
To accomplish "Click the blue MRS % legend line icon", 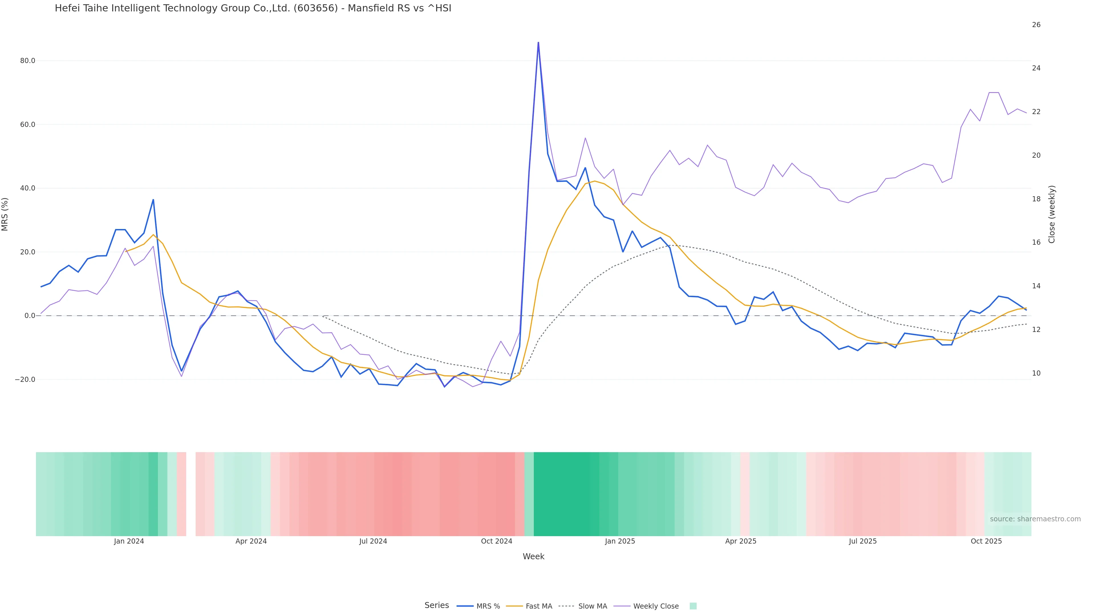I will pyautogui.click(x=465, y=606).
